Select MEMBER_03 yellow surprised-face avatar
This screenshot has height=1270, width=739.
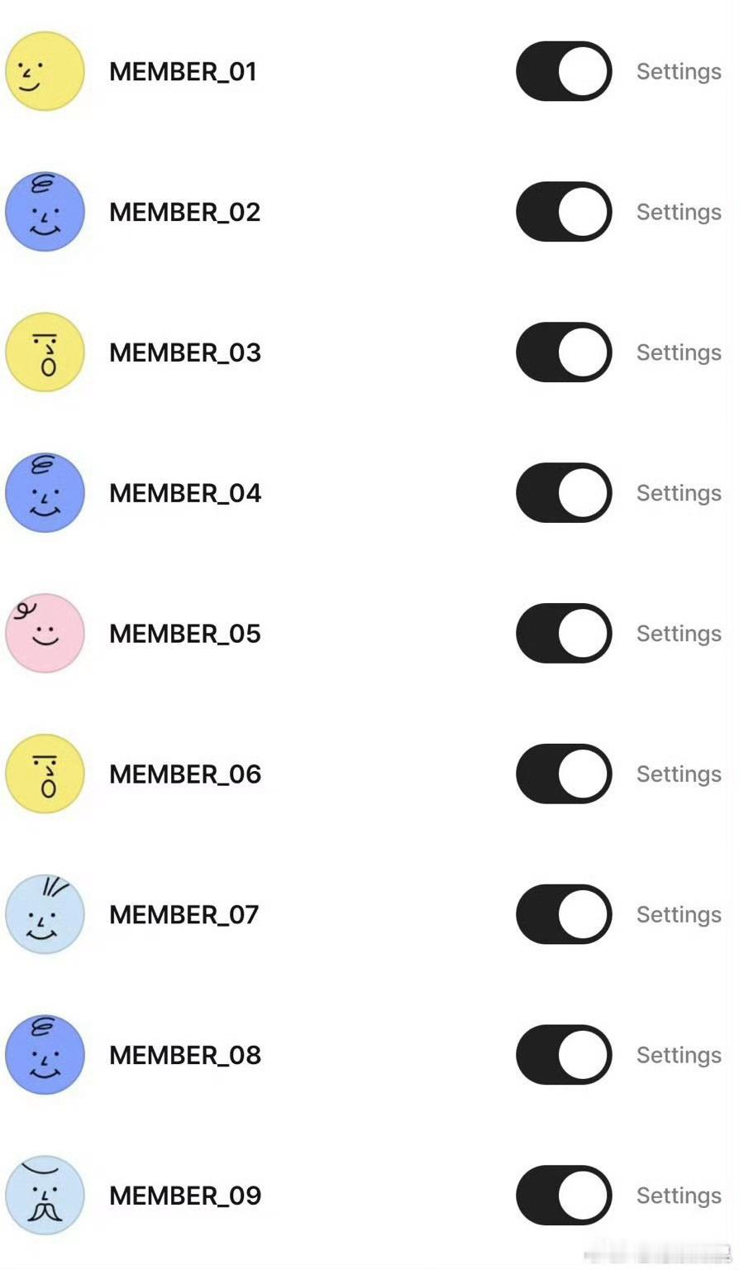point(45,352)
